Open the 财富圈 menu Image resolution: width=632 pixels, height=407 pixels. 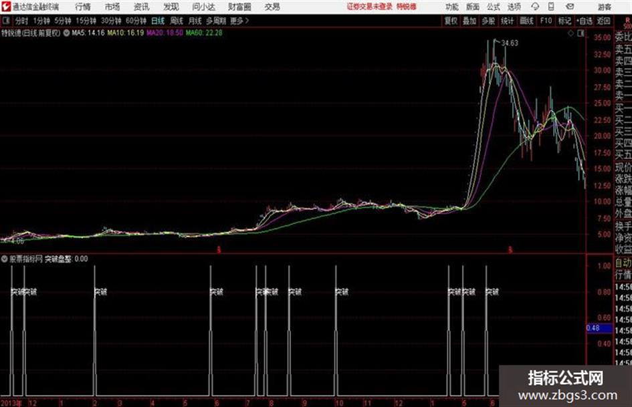coord(239,7)
